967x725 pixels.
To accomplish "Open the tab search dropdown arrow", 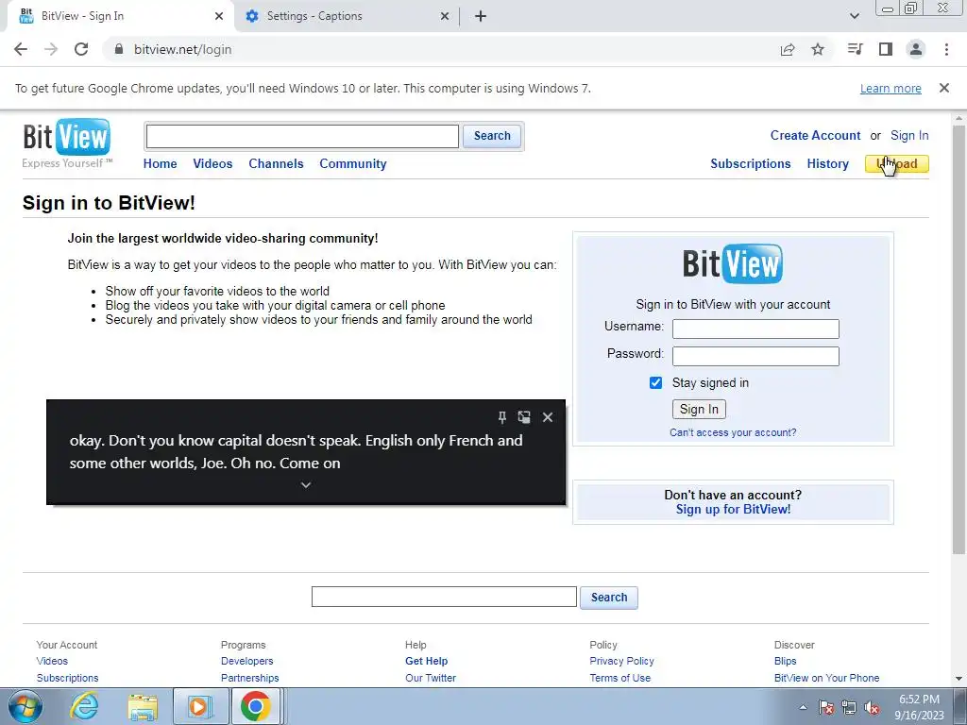I will pos(854,16).
